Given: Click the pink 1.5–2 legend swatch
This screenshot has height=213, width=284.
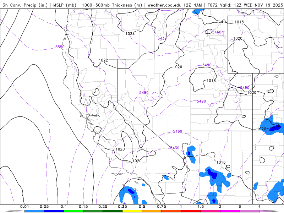Looking at the screenshot, I should point(211,211).
